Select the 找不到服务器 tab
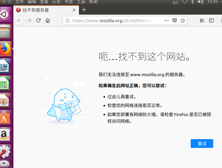 click(x=46, y=10)
